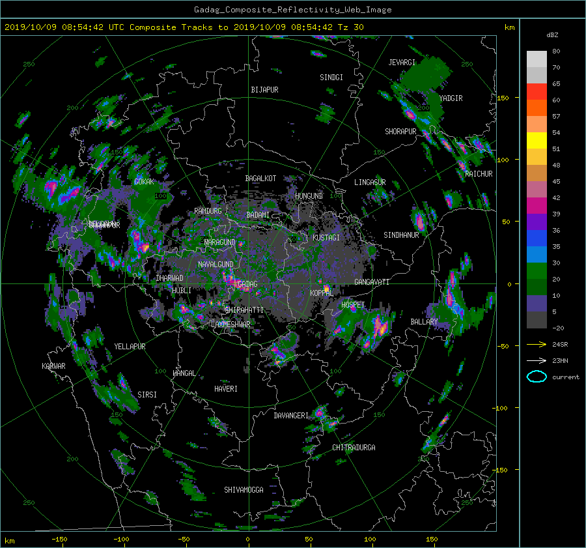Click the cyan current ellipse legend icon
The height and width of the screenshot is (548, 586).
[x=537, y=377]
